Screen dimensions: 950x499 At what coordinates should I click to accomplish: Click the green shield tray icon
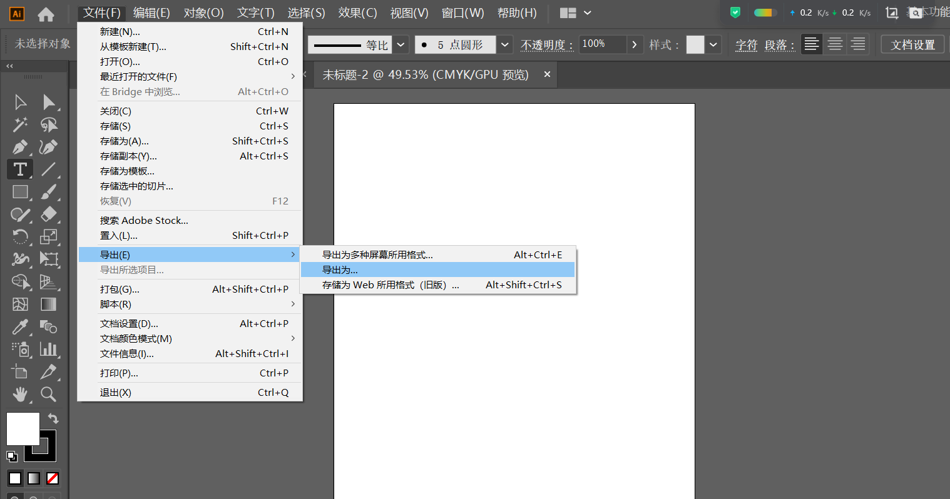coord(735,13)
